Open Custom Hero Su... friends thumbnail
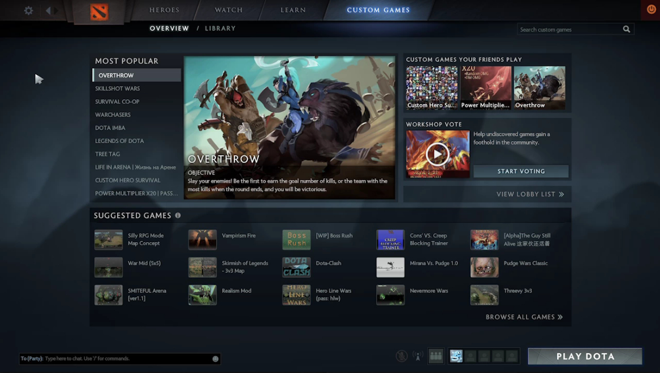This screenshot has width=660, height=373. tap(432, 87)
